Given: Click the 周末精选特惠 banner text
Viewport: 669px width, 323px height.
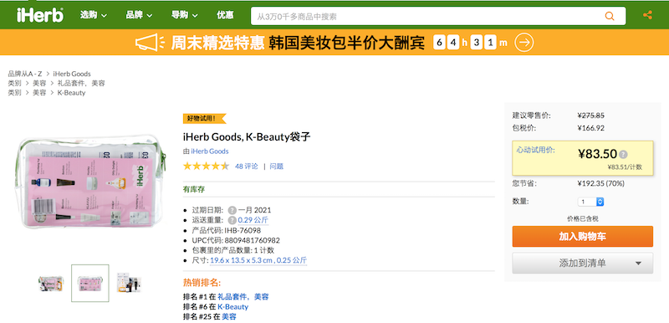Looking at the screenshot, I should click(217, 43).
